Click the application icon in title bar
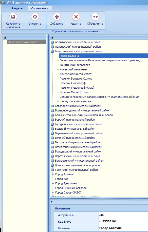148x232 pixels. point(3,2)
